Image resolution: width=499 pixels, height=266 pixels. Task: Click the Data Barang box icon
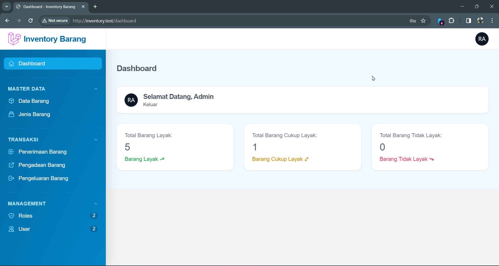click(x=11, y=101)
